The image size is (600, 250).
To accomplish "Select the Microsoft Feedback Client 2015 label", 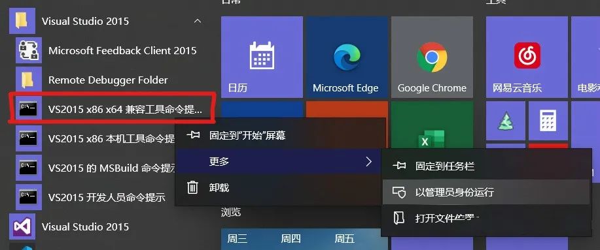I will (x=122, y=50).
